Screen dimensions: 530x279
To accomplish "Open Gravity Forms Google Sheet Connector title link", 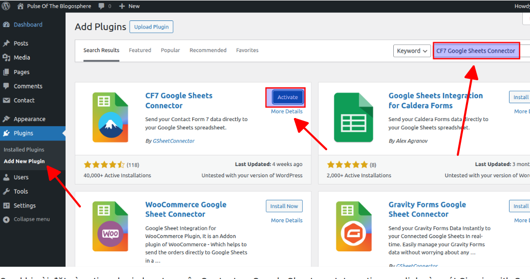I will click(x=427, y=209).
